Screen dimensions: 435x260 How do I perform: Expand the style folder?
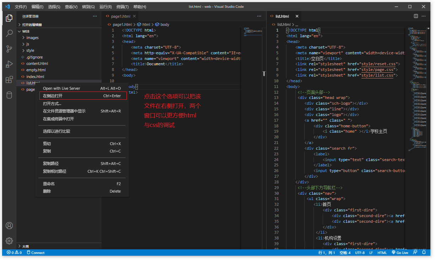tap(30, 50)
